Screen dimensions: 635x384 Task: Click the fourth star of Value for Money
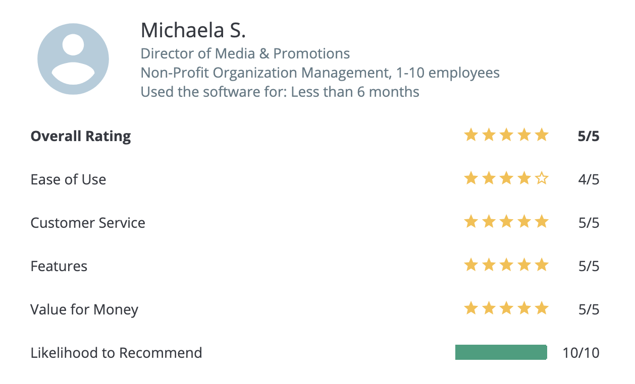pyautogui.click(x=524, y=308)
